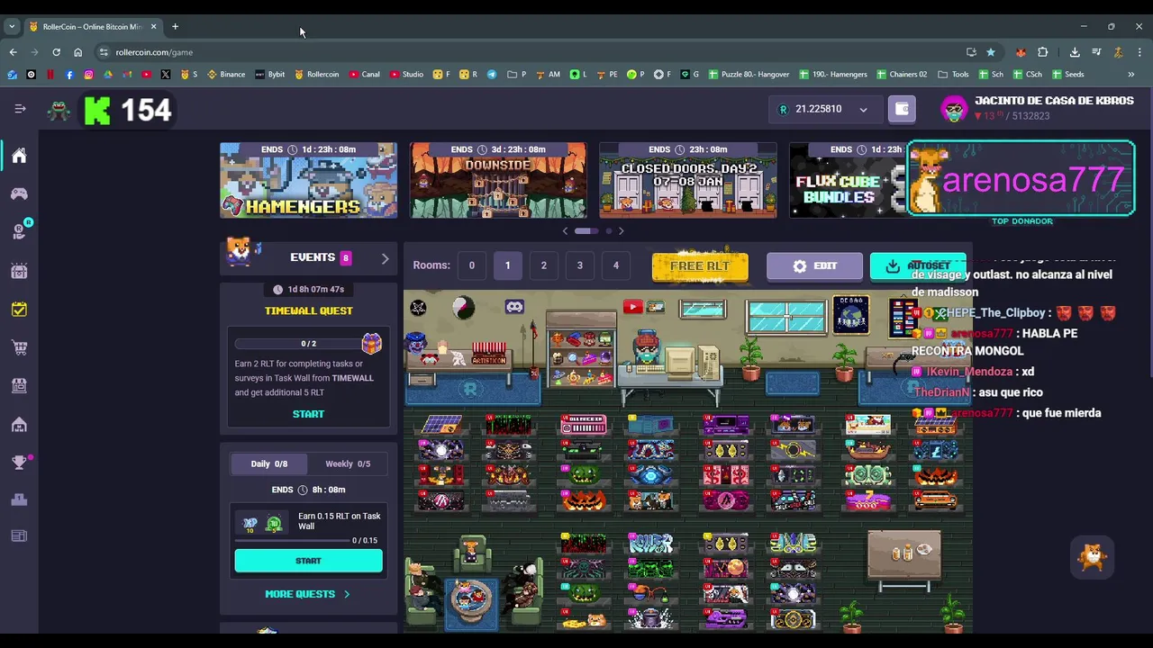Expand the Events panel arrow
This screenshot has width=1153, height=648.
[x=385, y=258]
